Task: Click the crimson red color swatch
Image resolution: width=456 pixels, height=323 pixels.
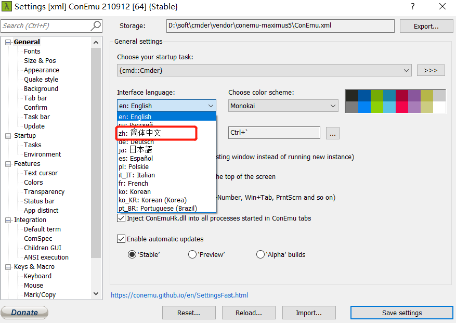Action: 402,96
